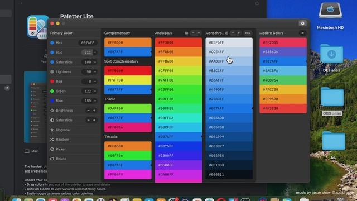This screenshot has width=357, height=201.
Task: Decrease Brightness with the minus button
Action: pyautogui.click(x=88, y=111)
